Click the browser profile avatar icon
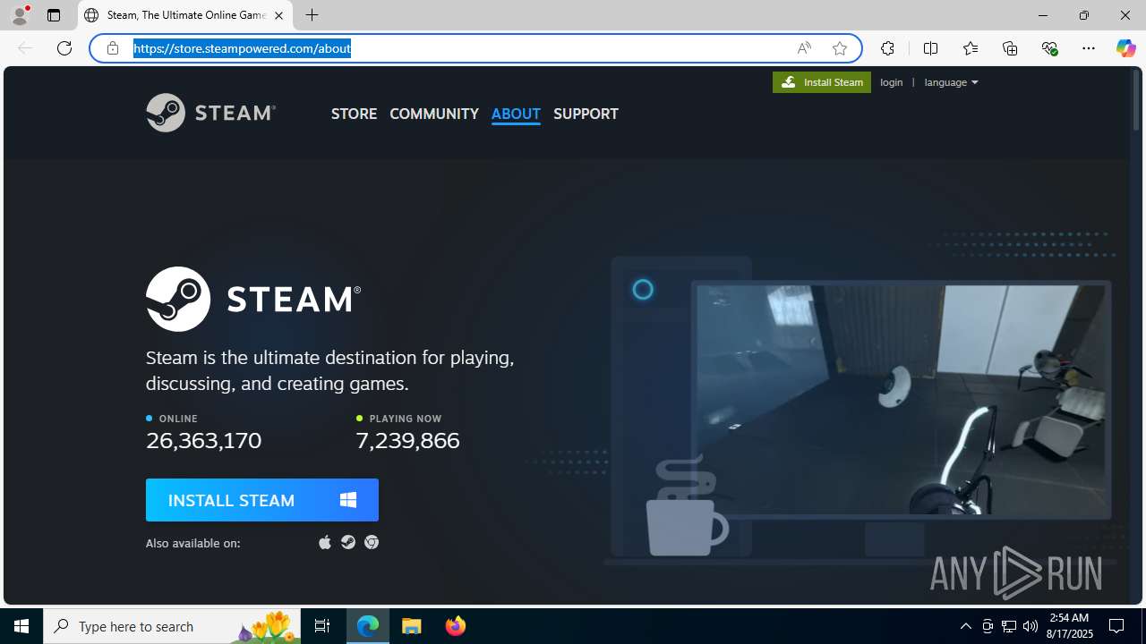This screenshot has height=644, width=1146. click(x=20, y=15)
